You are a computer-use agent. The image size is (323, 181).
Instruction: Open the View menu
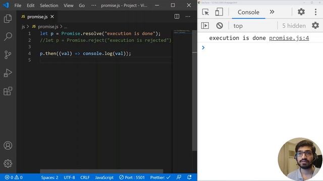click(x=69, y=6)
